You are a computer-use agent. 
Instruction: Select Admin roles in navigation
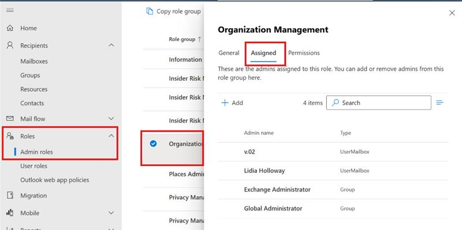point(36,152)
